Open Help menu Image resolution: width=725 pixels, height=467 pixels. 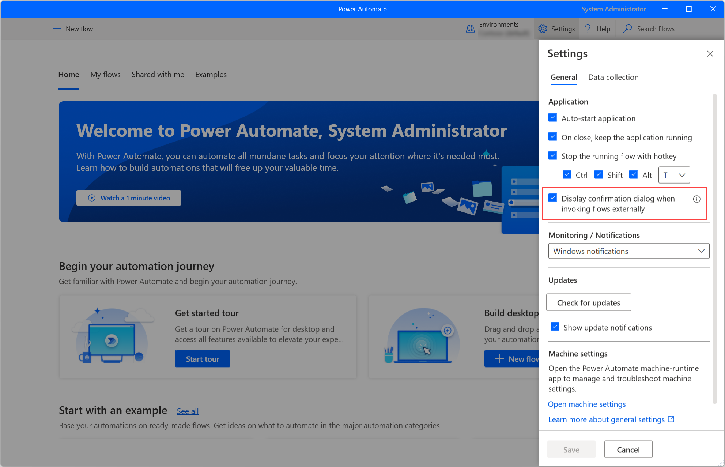point(603,29)
